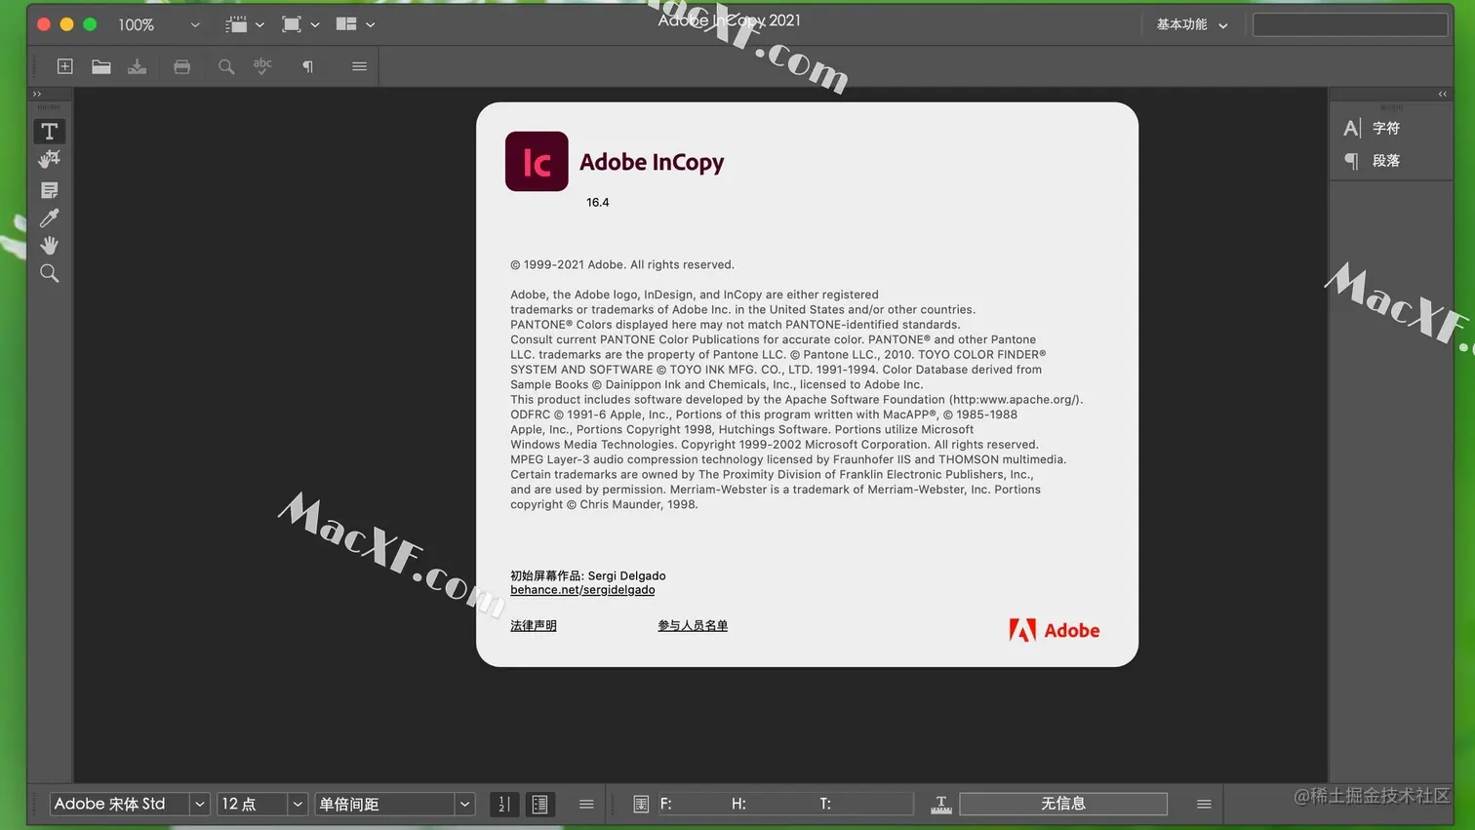
Task: Open the 基本功能 workspace switcher
Action: tap(1191, 24)
